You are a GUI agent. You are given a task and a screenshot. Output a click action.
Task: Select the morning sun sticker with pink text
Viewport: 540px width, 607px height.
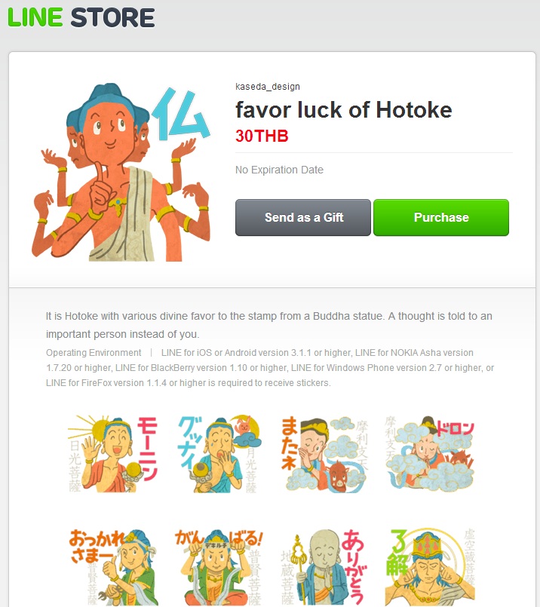click(112, 454)
